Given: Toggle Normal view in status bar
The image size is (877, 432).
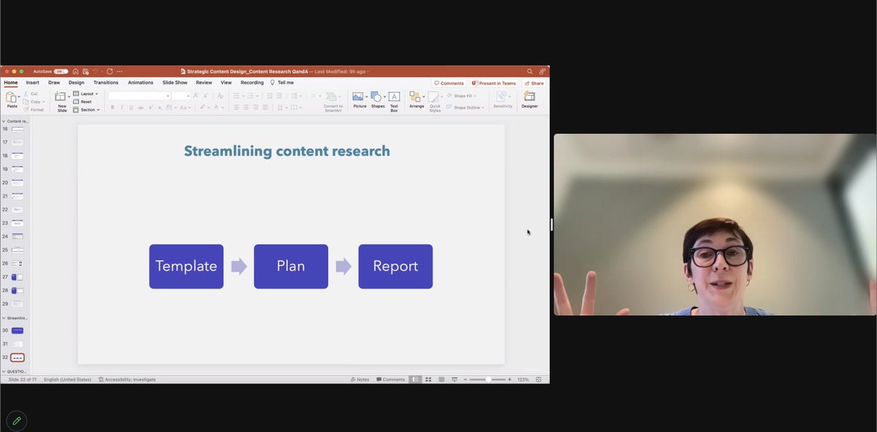Looking at the screenshot, I should point(415,379).
